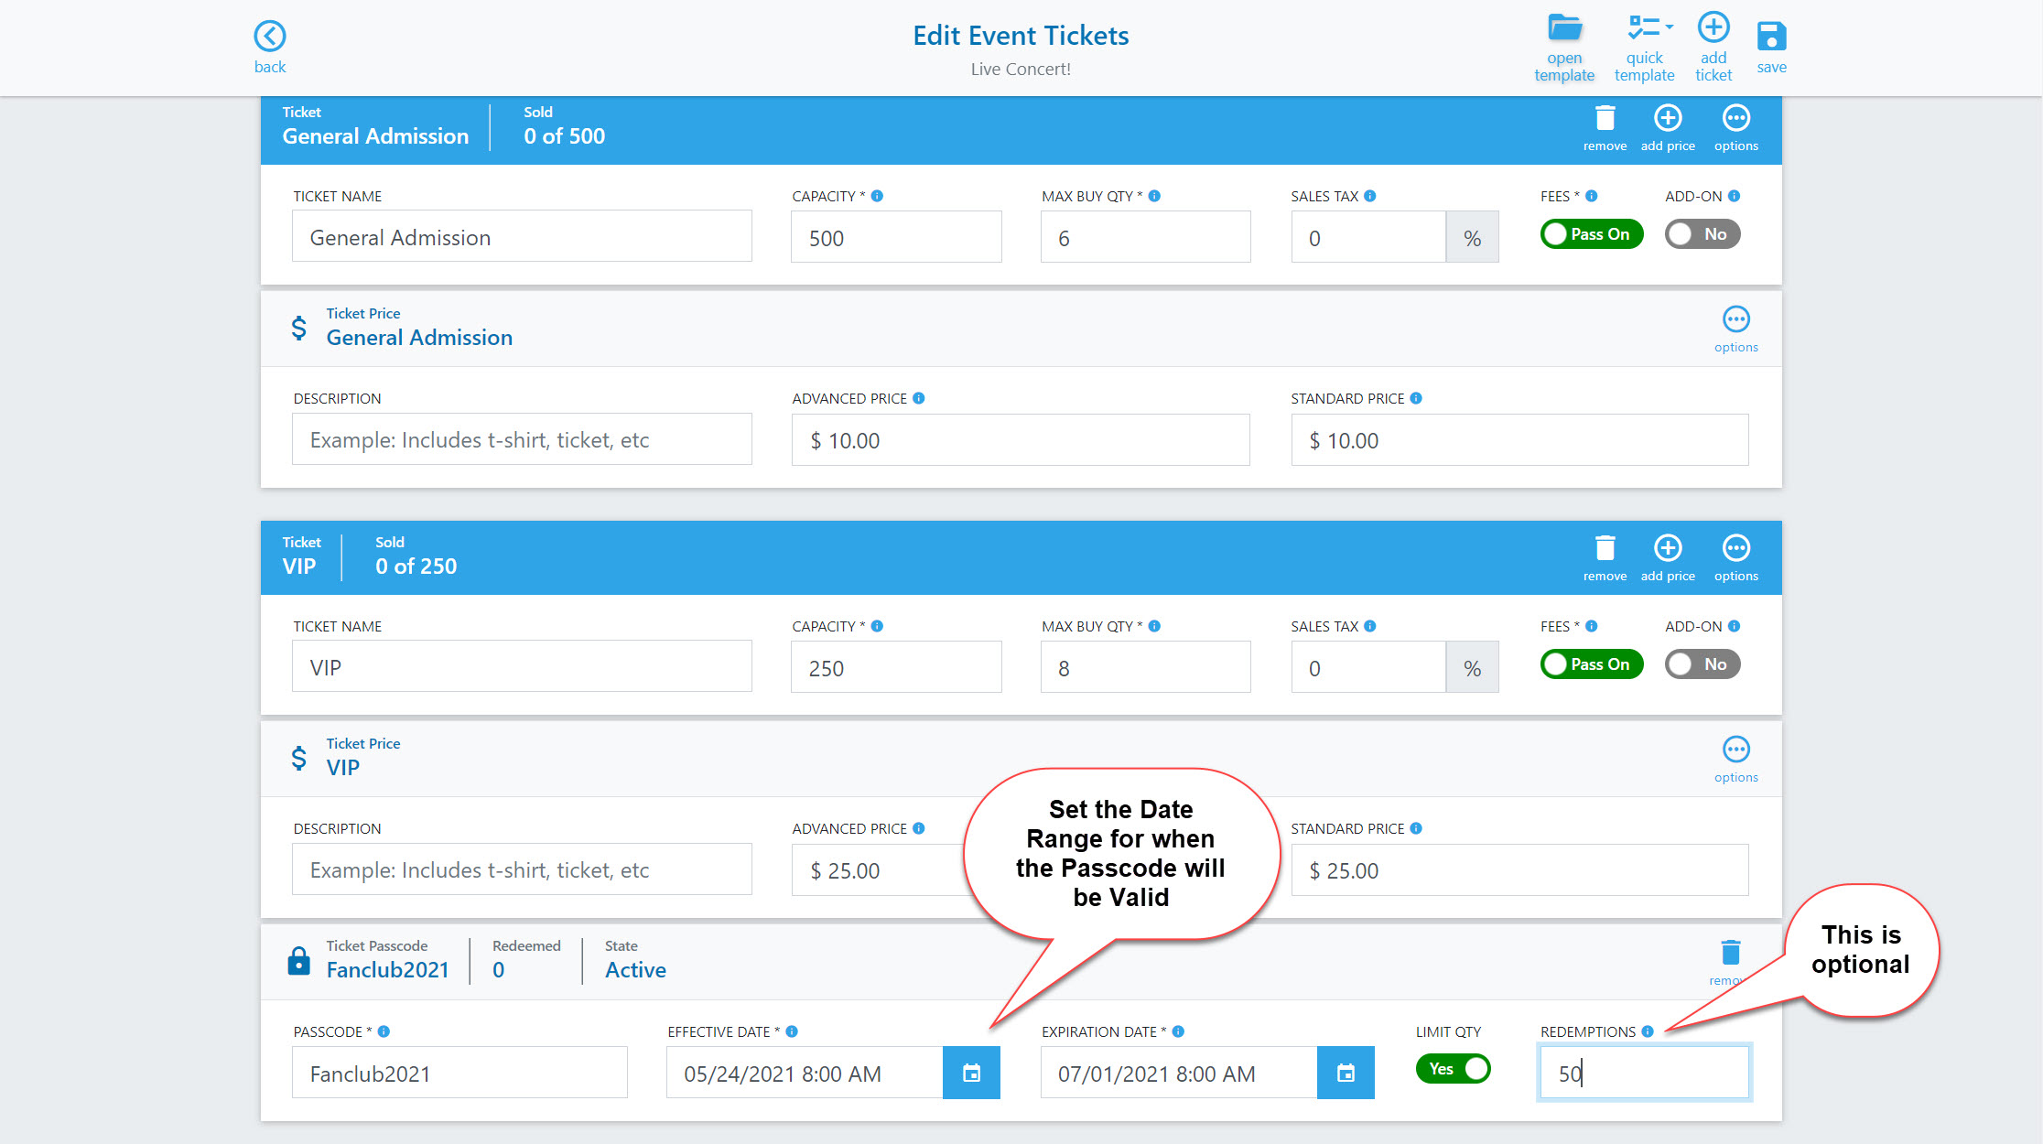2043x1144 pixels.
Task: Click General Admission fees info icon
Action: (1592, 196)
